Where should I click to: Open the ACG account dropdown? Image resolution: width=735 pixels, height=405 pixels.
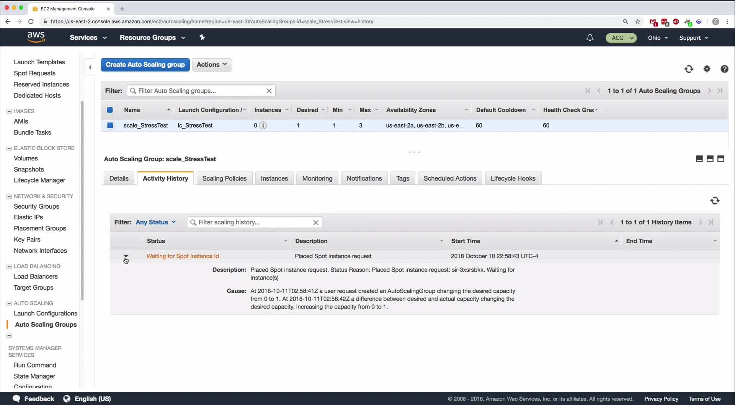pyautogui.click(x=621, y=38)
